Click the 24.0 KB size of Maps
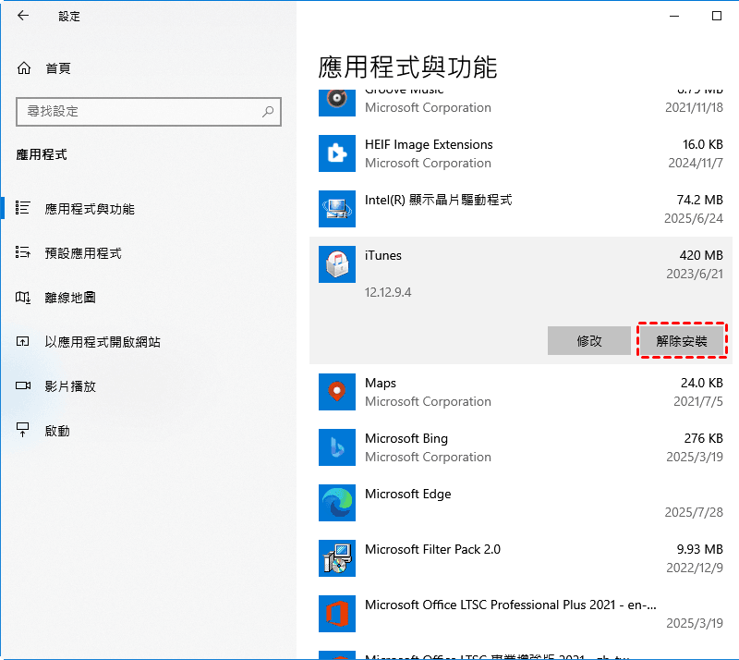The image size is (739, 660). 702,383
